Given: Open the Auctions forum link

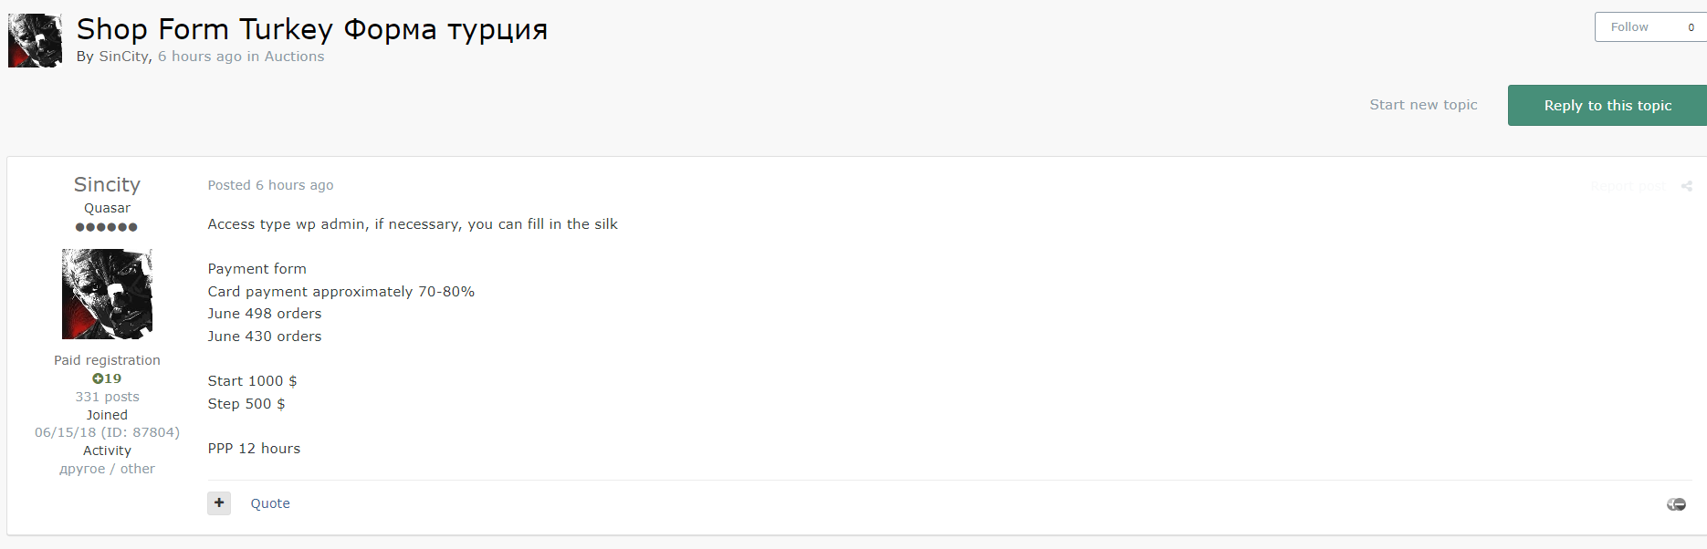Looking at the screenshot, I should (x=294, y=57).
